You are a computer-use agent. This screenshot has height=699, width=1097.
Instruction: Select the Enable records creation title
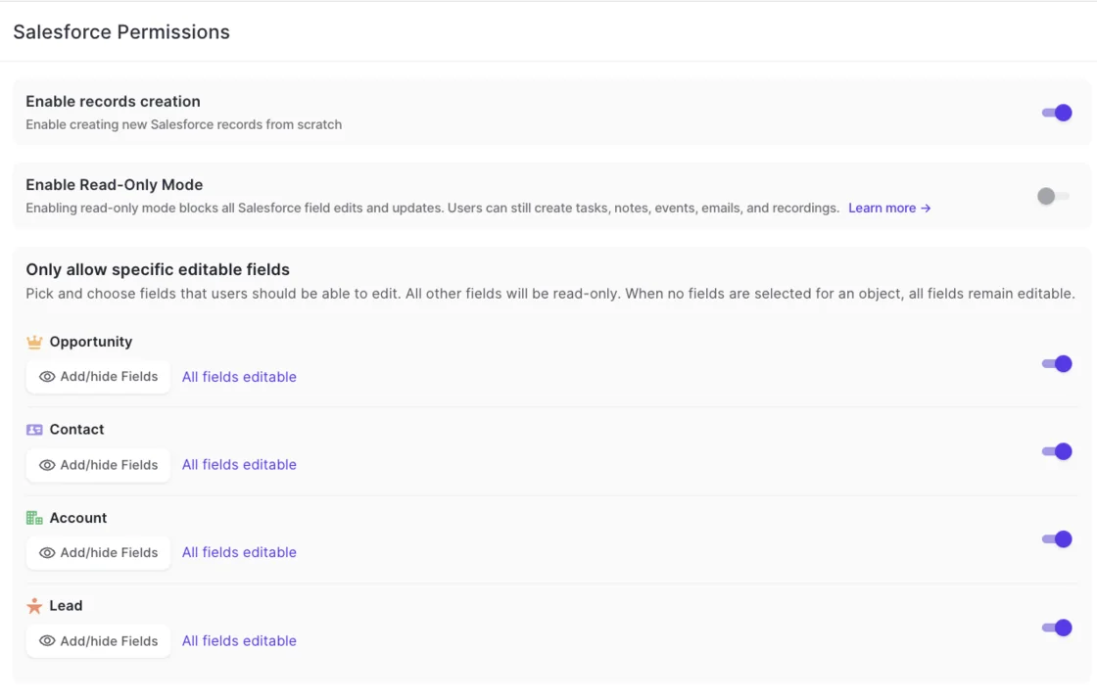pos(114,102)
